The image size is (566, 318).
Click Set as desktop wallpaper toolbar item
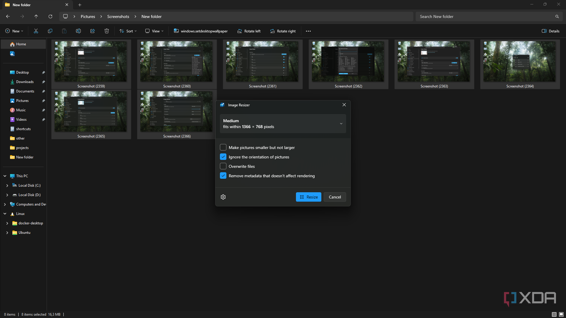[201, 31]
